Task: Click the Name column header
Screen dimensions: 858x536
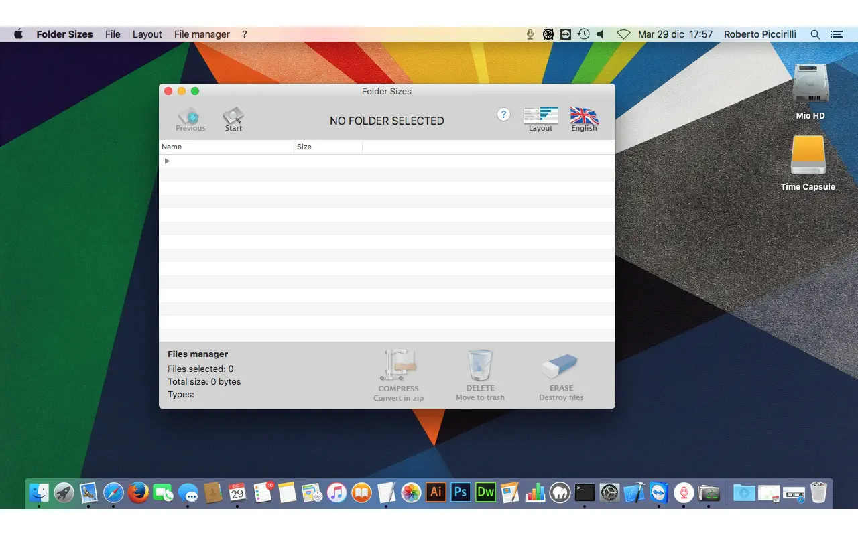Action: click(x=172, y=147)
